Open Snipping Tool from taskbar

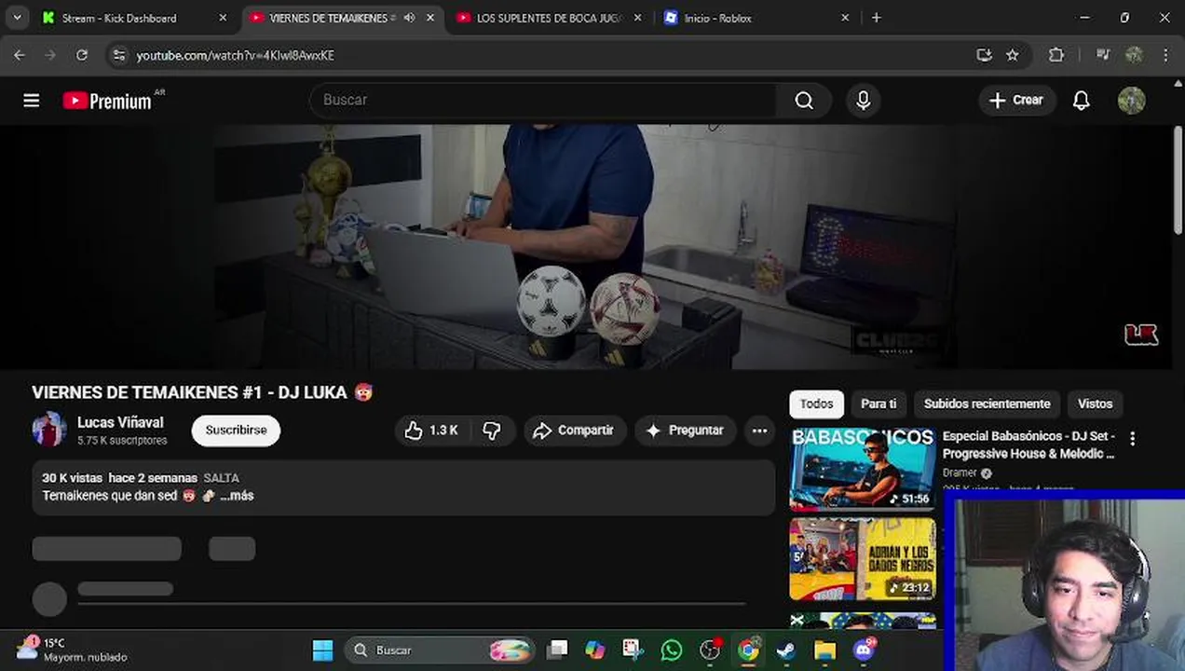click(633, 650)
